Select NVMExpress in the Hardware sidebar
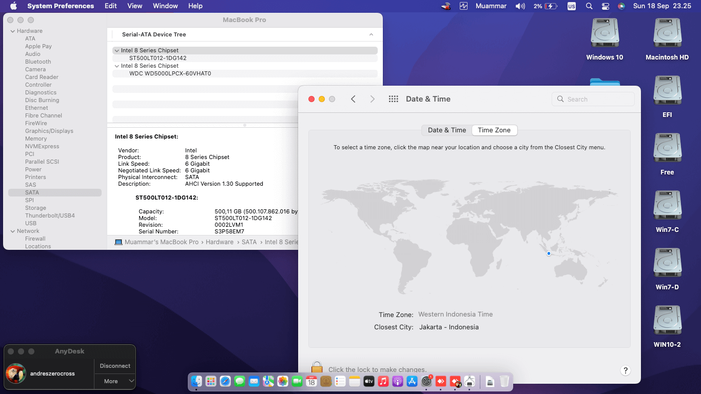Viewport: 701px width, 394px height. 42,146
